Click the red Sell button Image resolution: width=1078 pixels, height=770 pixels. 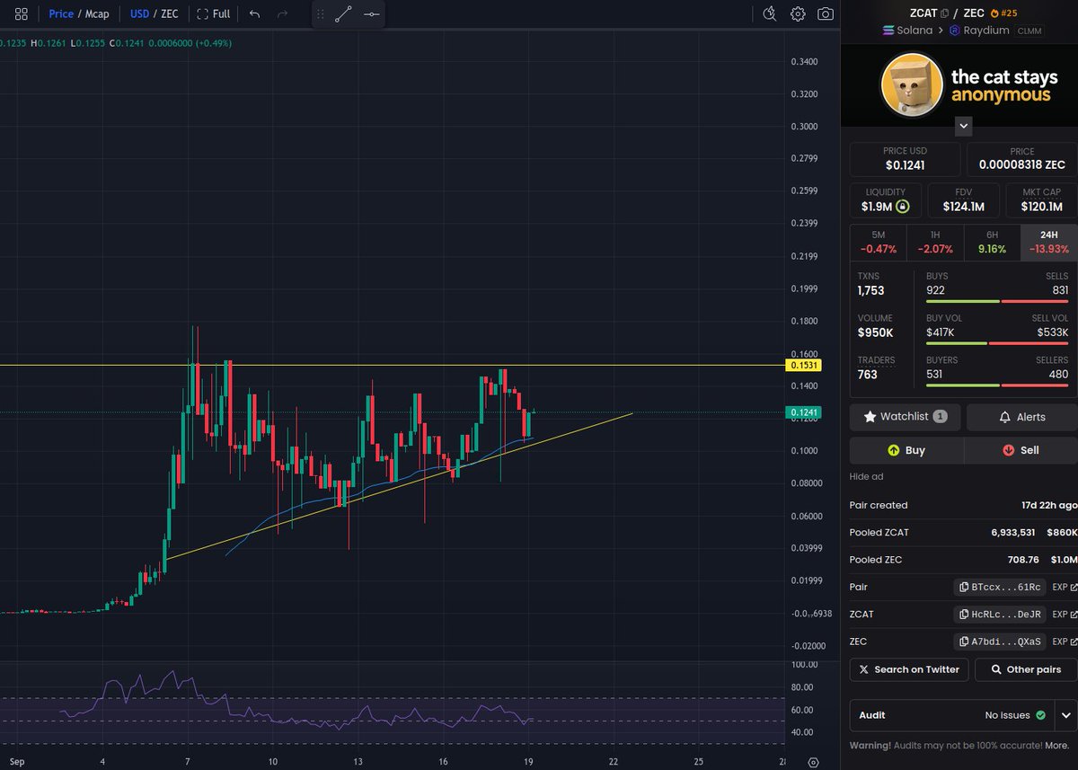[x=1021, y=450]
